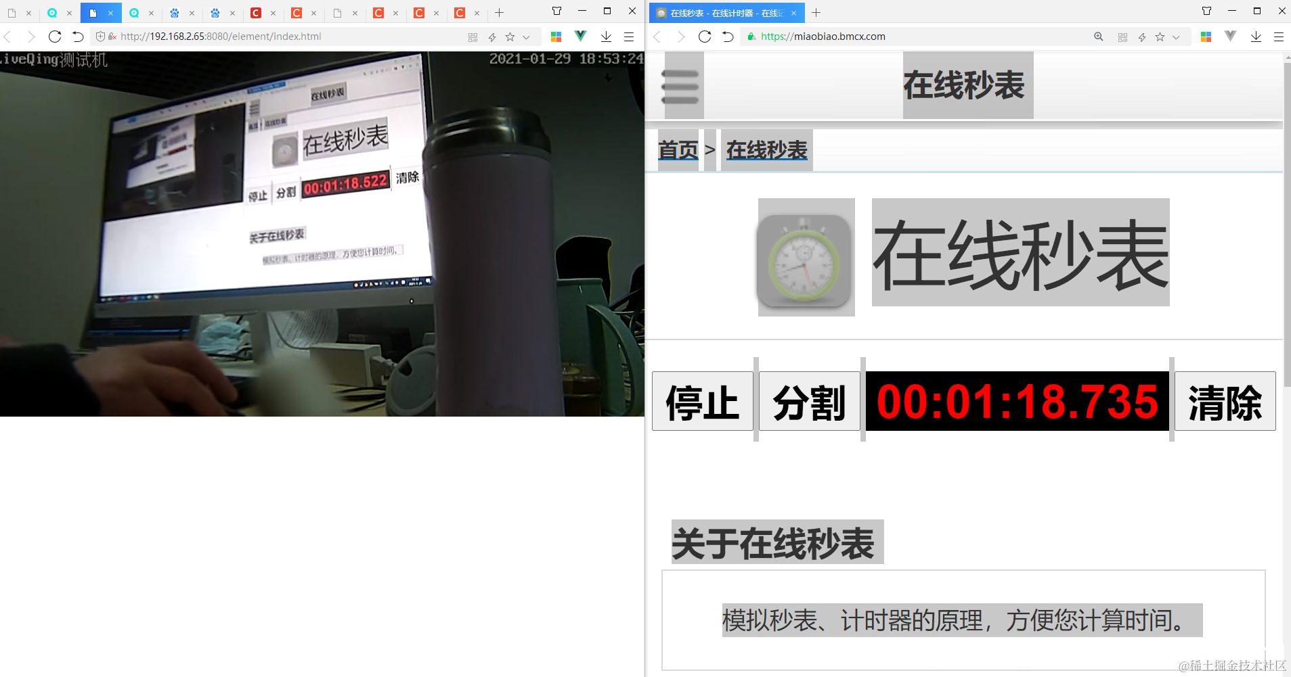
Task: Expand the chevron next to the bookmark star
Action: (x=526, y=37)
